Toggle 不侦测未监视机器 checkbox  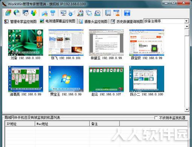click(x=156, y=118)
